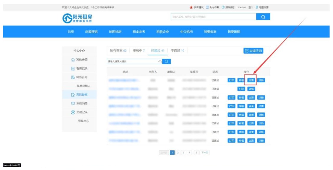Open 网签合同 in the sidebar
The height and width of the screenshot is (170, 333).
coord(80,77)
